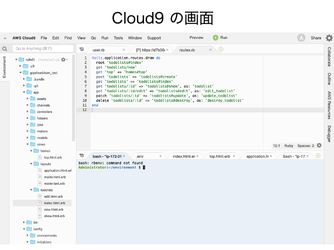
Task: Close the top.html.erb tab
Action: tap(234, 156)
